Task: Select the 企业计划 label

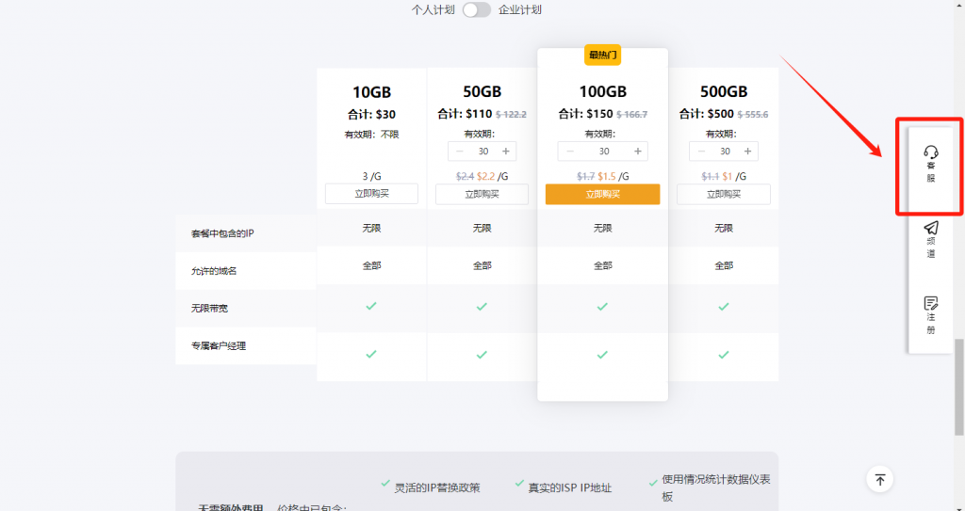Action: coord(520,9)
